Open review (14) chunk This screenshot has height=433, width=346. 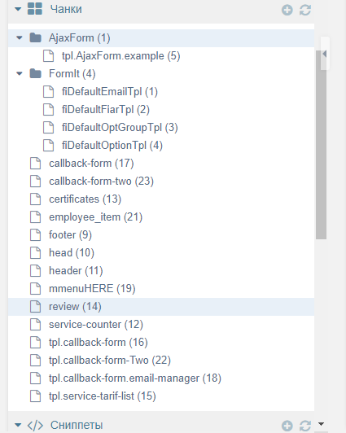[x=75, y=307]
